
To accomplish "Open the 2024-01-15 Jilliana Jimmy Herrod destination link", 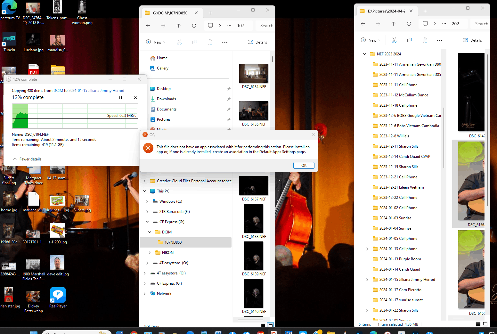I will point(96,91).
